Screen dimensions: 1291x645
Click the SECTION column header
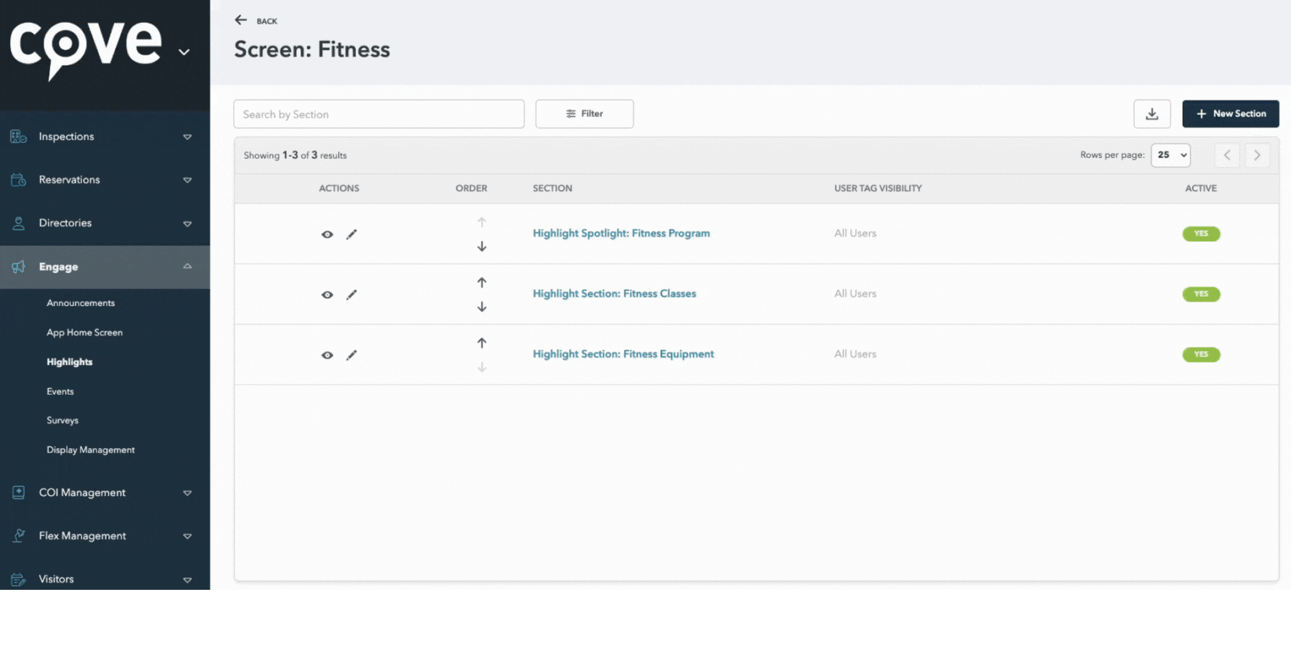coord(552,188)
